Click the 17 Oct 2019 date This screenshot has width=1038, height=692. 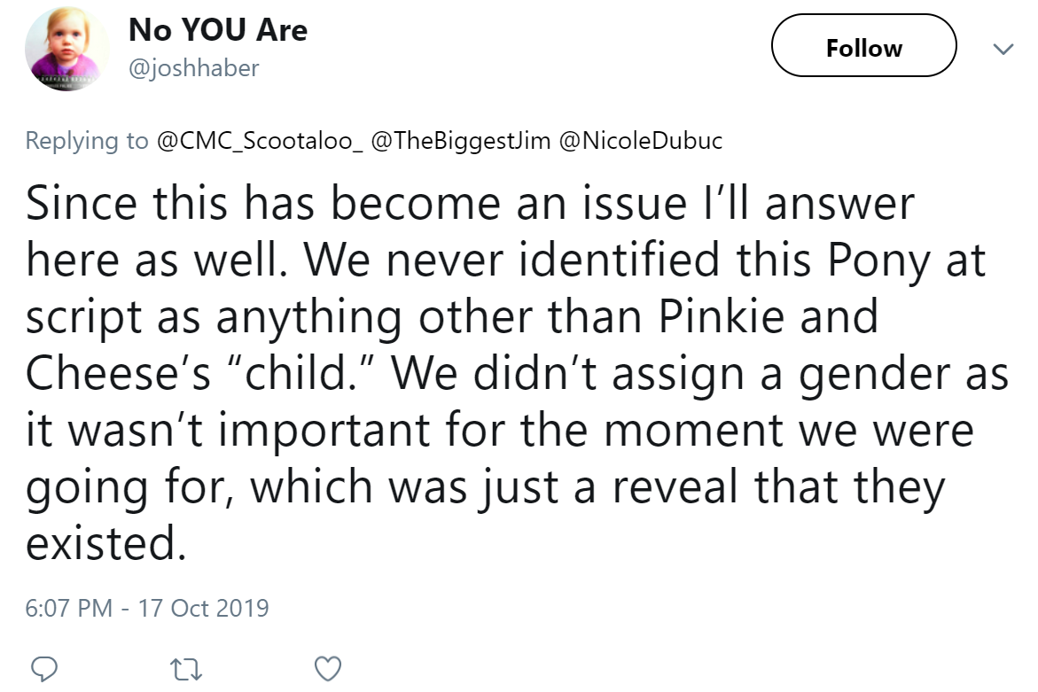click(205, 608)
